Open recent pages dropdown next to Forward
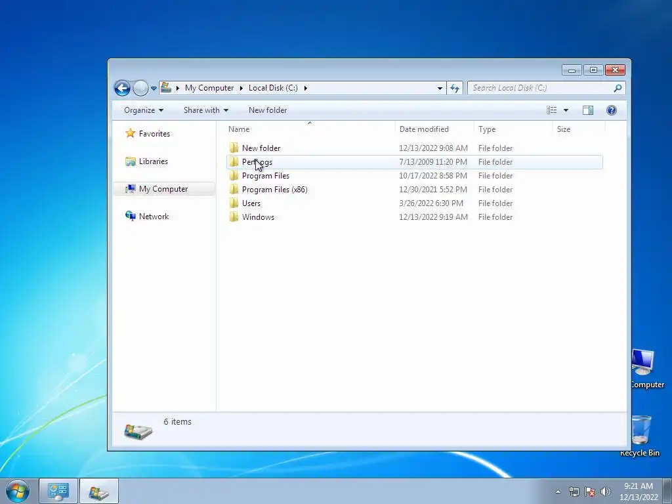672x504 pixels. (154, 89)
